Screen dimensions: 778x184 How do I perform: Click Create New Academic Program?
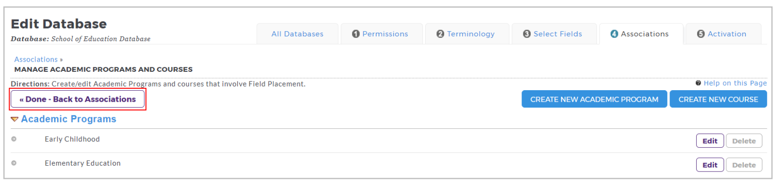pos(594,99)
